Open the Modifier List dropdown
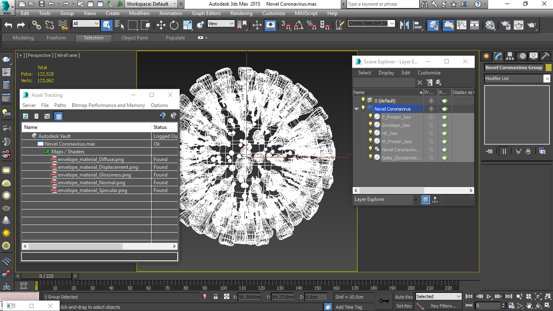 click(546, 78)
